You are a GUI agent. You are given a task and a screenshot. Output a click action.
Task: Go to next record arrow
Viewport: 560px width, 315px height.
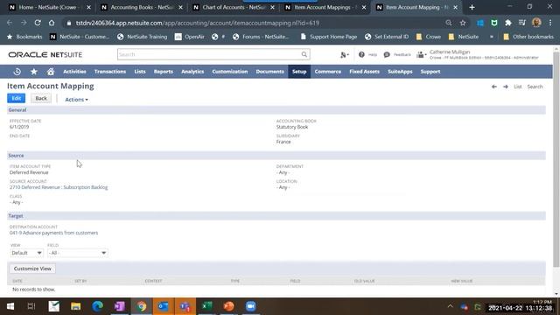506,87
